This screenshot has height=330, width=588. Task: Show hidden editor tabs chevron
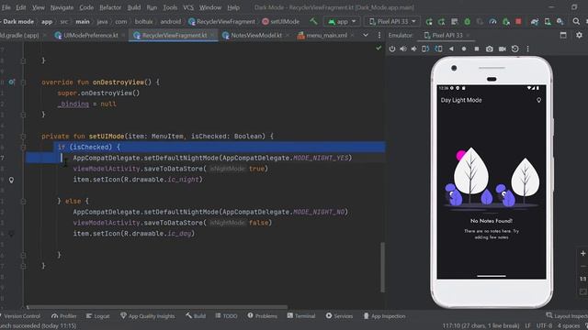click(x=366, y=35)
